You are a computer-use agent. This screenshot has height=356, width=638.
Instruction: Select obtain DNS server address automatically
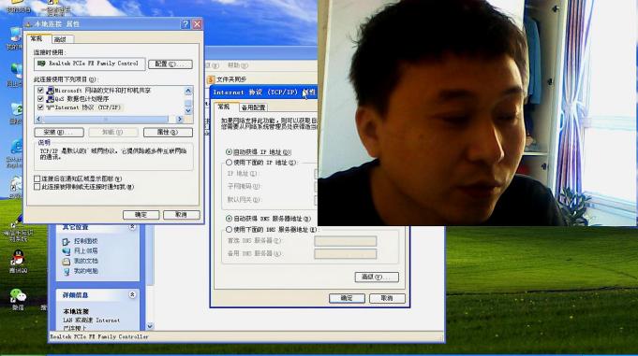(230, 219)
